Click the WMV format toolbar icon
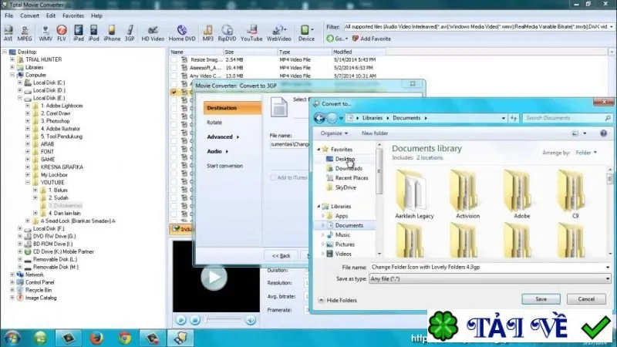The height and width of the screenshot is (347, 617). point(46,33)
